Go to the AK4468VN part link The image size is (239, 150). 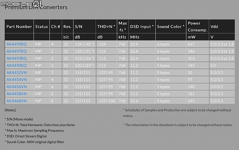click(16, 101)
